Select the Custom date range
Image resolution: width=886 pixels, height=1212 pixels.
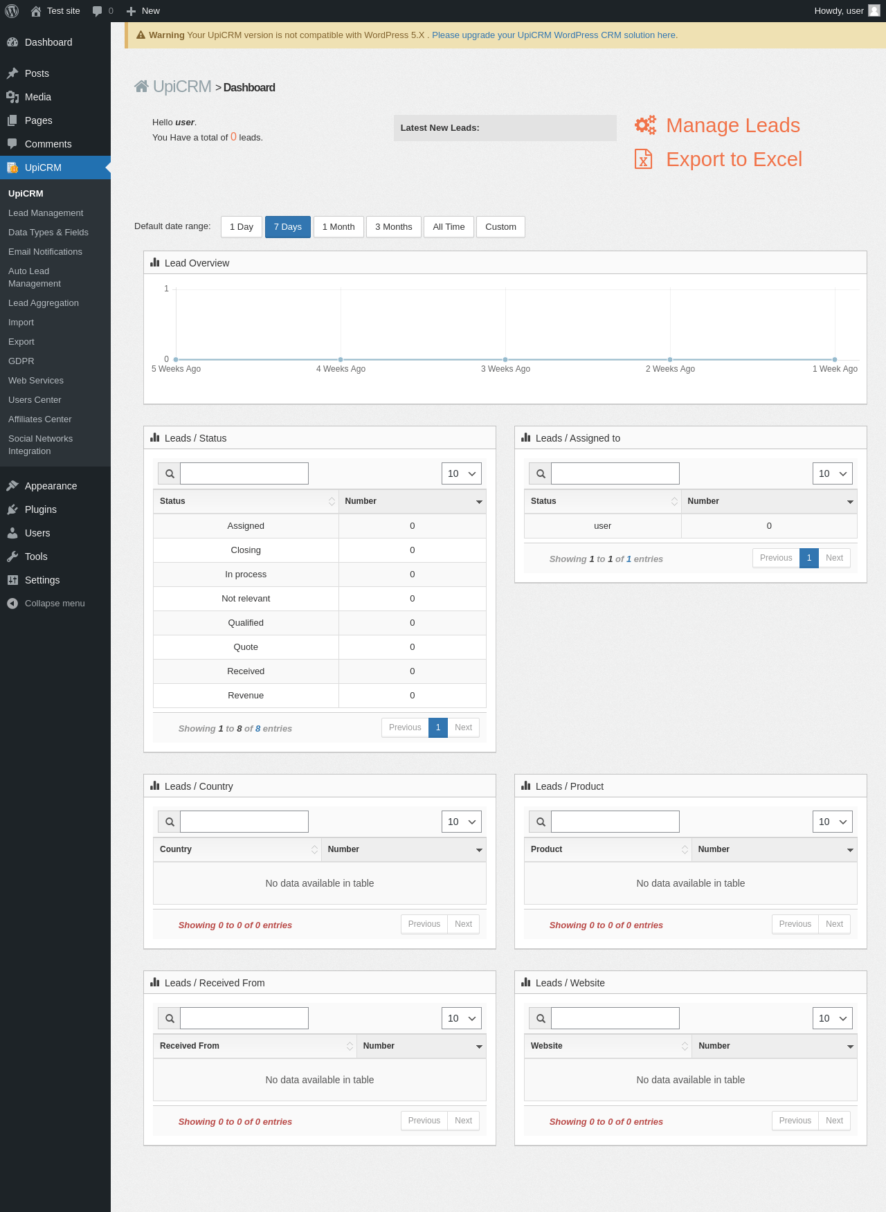click(x=500, y=227)
